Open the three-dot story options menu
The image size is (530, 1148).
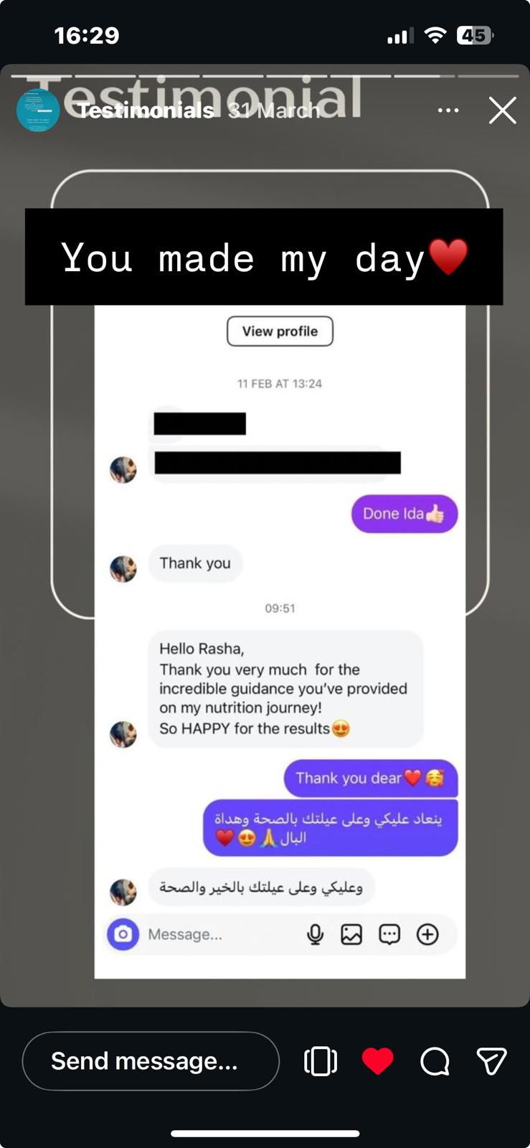coord(448,110)
